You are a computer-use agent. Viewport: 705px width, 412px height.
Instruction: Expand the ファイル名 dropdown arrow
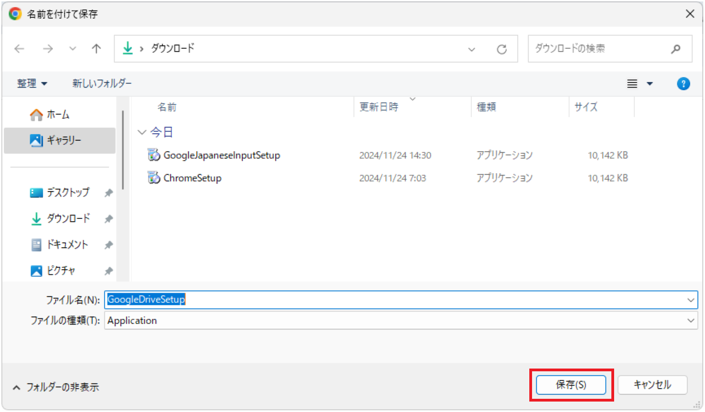coord(691,300)
